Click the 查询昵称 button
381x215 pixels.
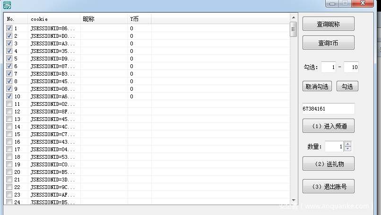pyautogui.click(x=328, y=24)
